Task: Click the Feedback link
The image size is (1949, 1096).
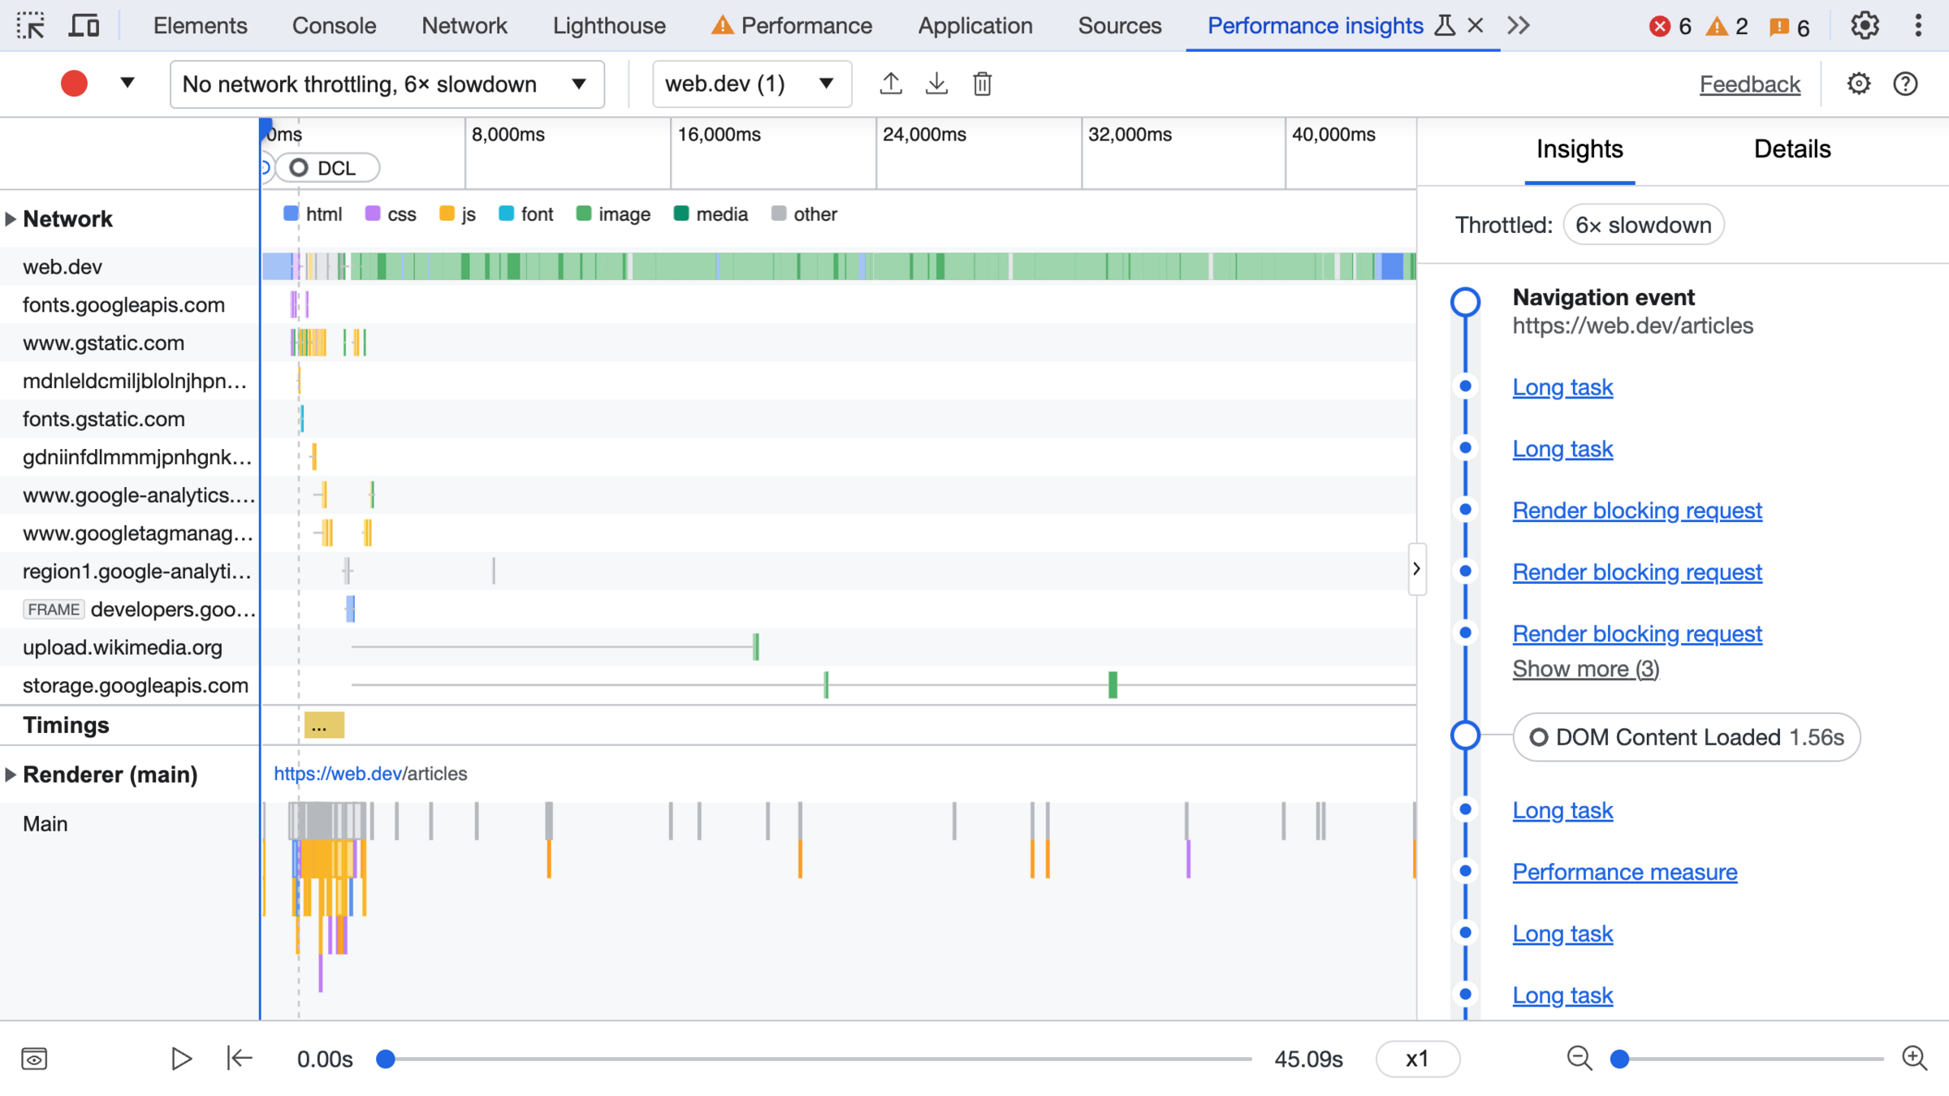Action: pyautogui.click(x=1749, y=84)
